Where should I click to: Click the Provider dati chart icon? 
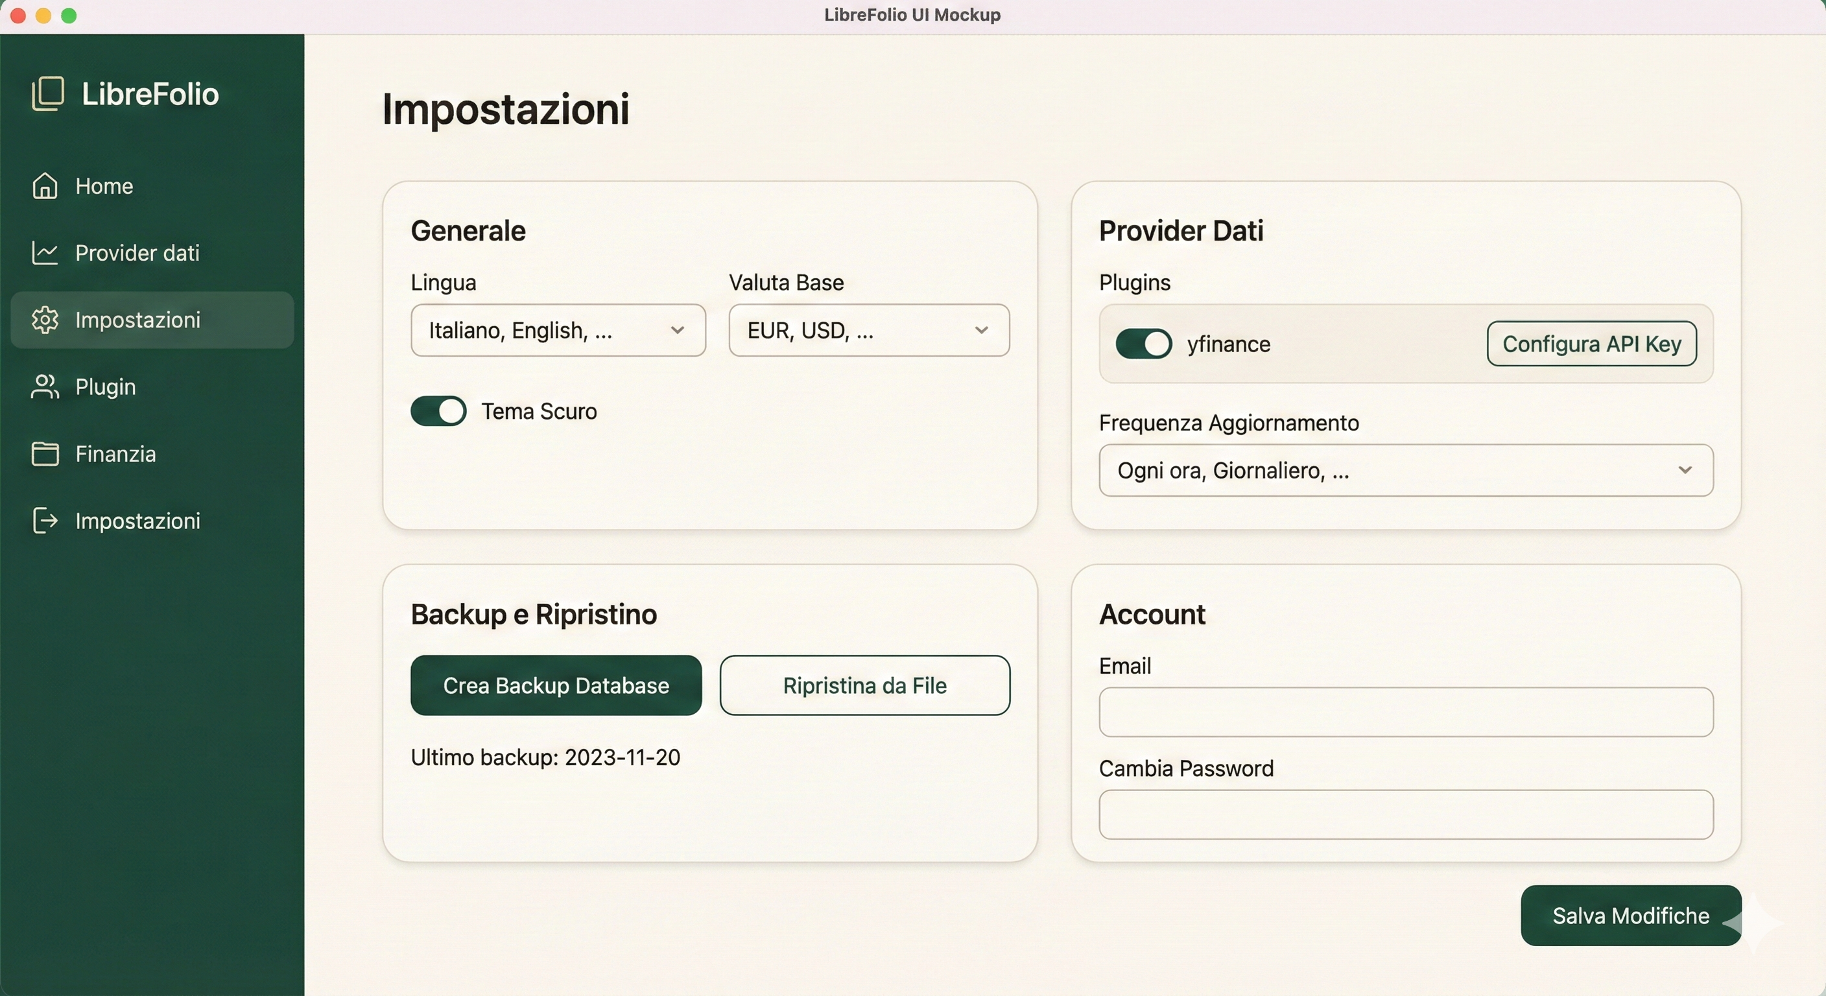click(45, 253)
